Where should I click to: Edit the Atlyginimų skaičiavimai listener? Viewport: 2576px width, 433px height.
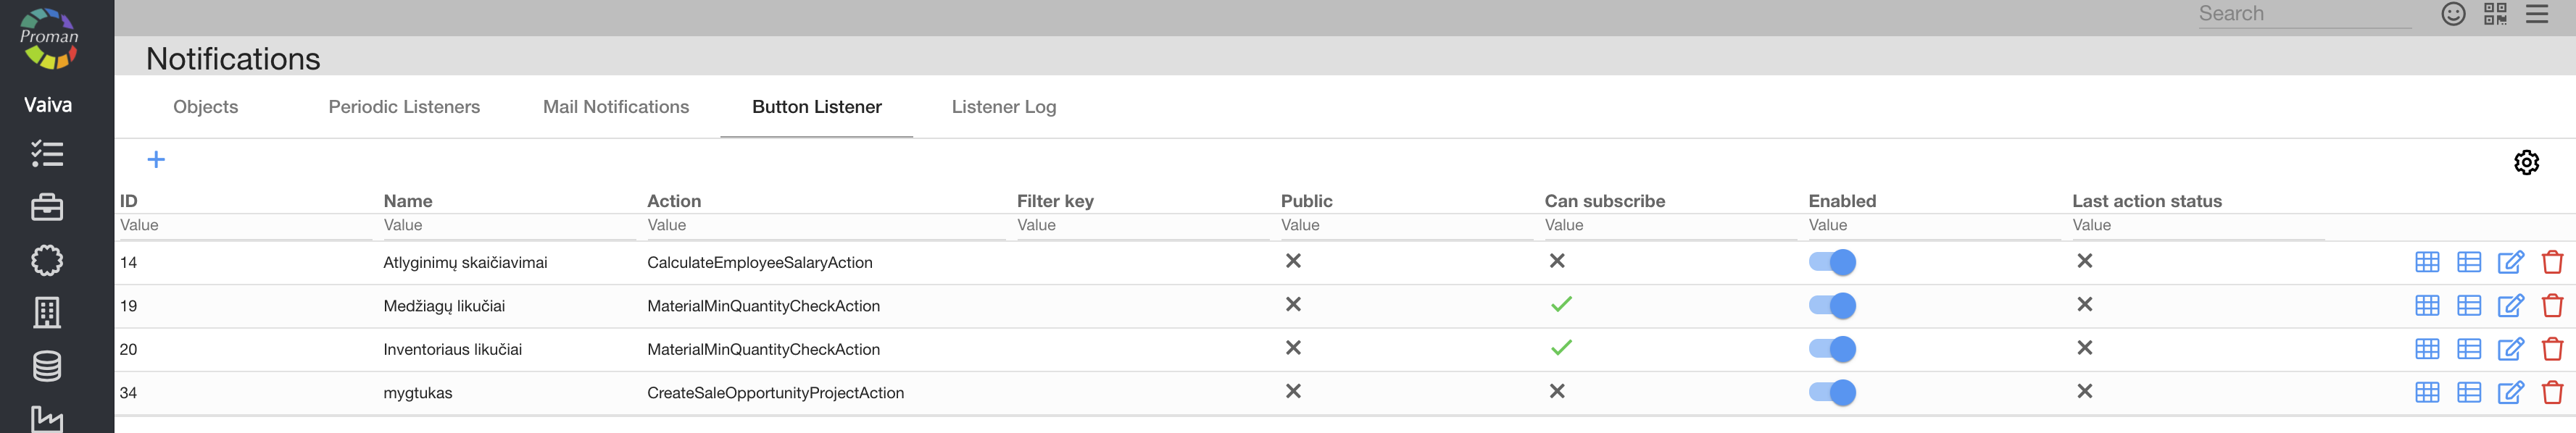pos(2510,262)
